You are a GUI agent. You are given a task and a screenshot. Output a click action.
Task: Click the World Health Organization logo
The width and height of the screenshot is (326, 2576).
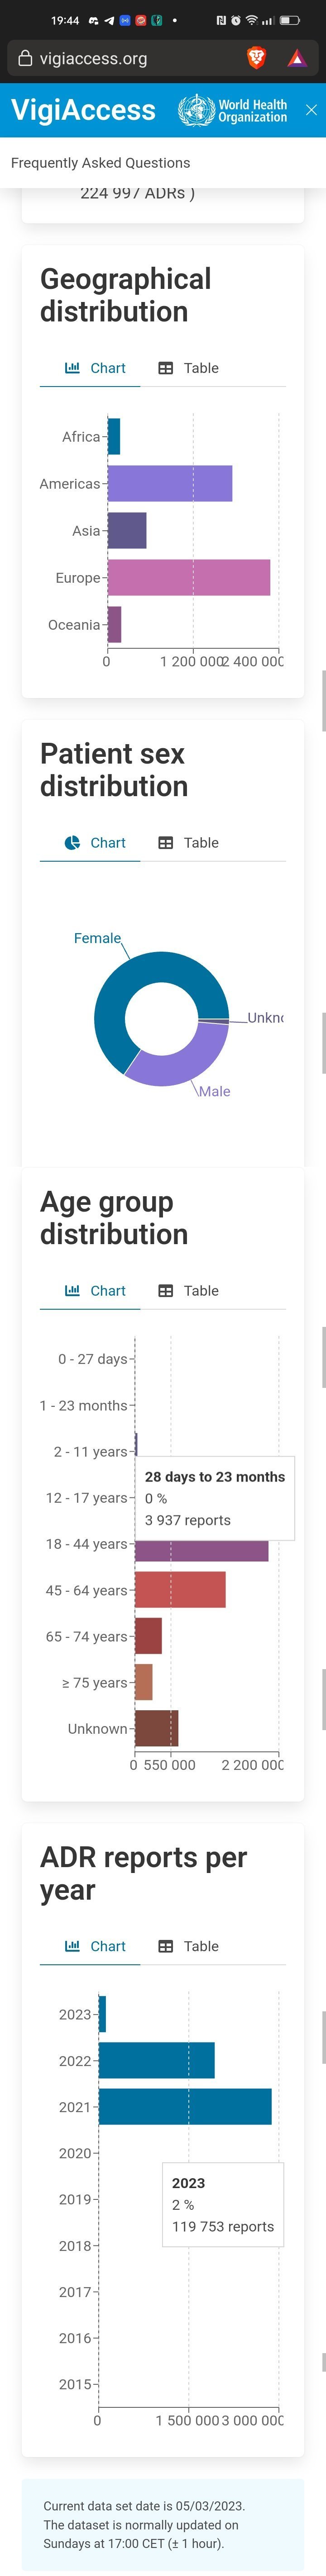232,110
